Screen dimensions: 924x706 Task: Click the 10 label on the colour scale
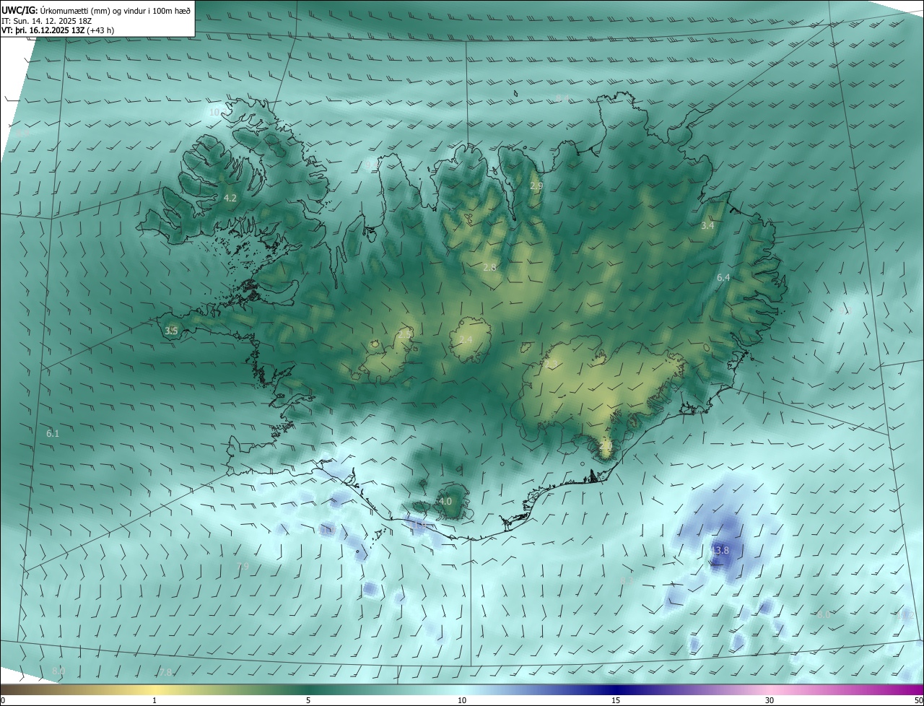462,700
